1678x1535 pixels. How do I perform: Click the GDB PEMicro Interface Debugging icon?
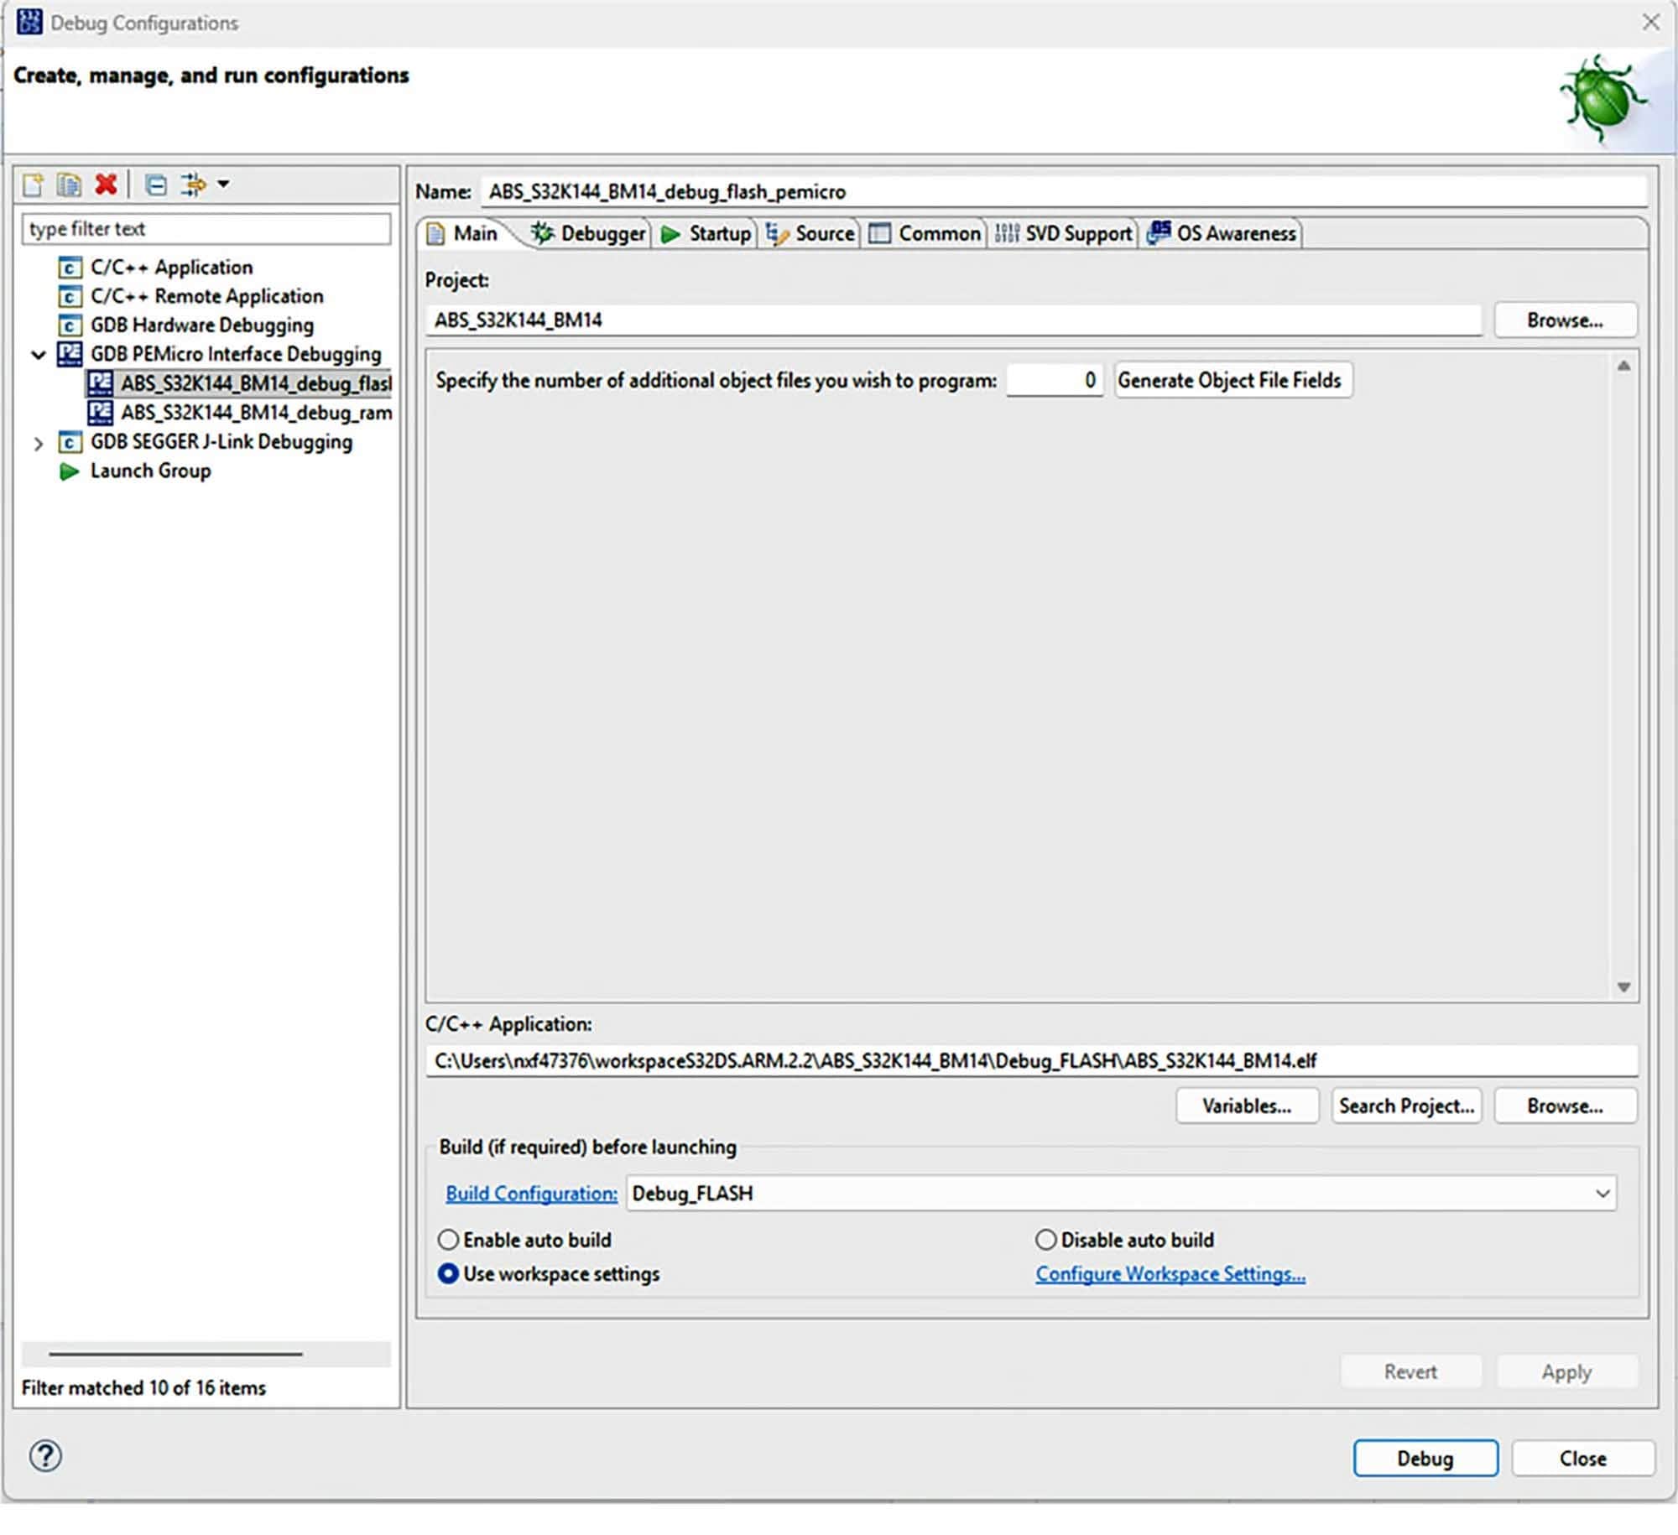(70, 353)
